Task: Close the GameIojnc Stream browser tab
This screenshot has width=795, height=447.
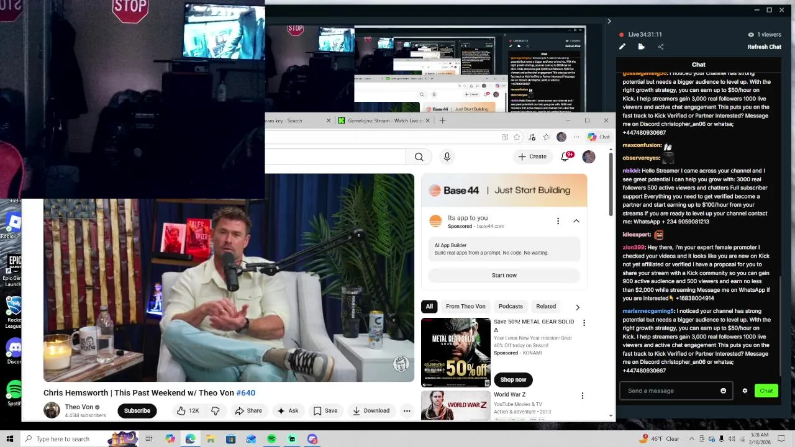Action: (x=427, y=120)
